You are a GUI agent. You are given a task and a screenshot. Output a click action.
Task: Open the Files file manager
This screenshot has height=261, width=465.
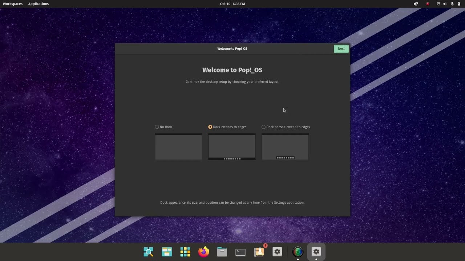point(222,252)
